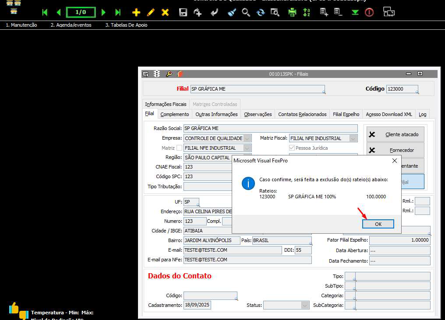Go to the next record
The width and height of the screenshot is (445, 320).
click(104, 12)
